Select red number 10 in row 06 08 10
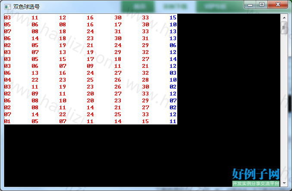Image resolution: width=292 pixels, height=191 pixels. click(63, 101)
